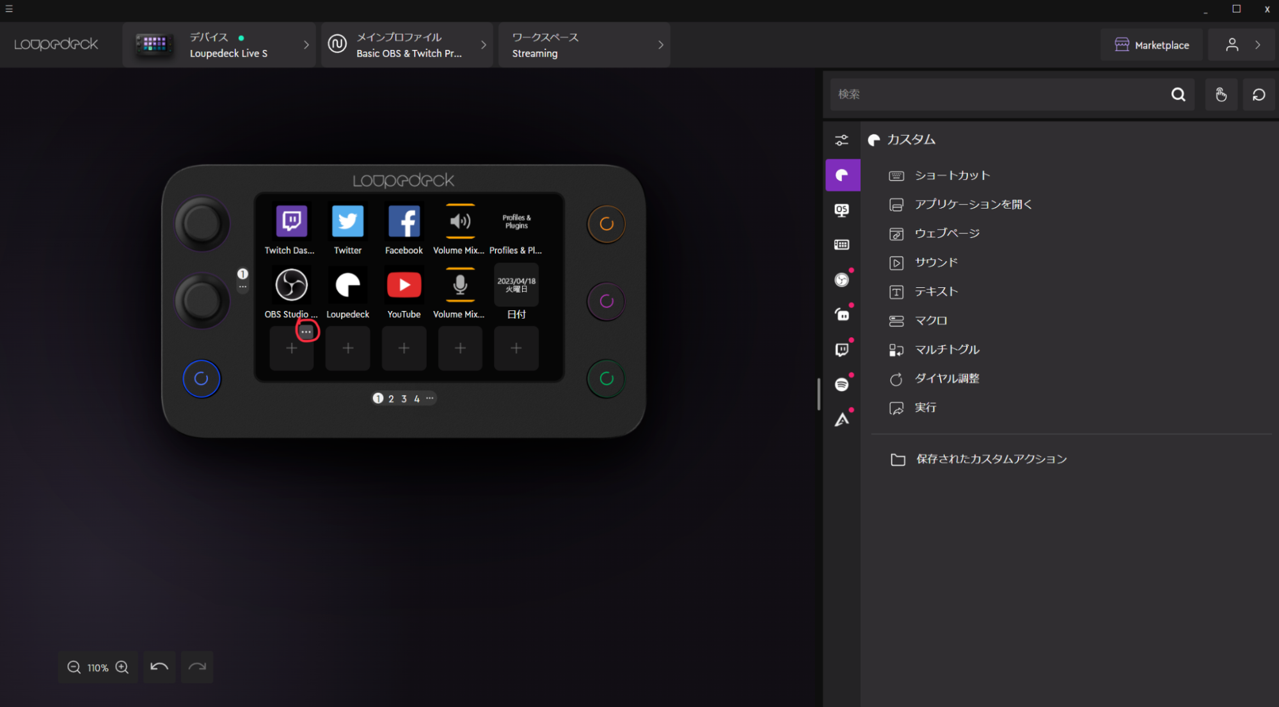This screenshot has height=707, width=1279.
Task: Select the Loupedeck button on the device
Action: coord(347,285)
